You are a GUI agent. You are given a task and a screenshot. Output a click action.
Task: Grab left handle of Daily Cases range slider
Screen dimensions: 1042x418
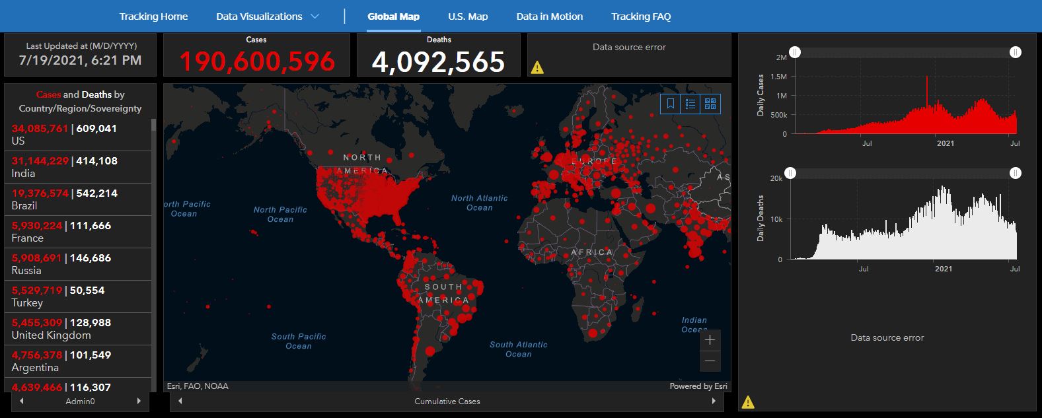click(x=796, y=52)
